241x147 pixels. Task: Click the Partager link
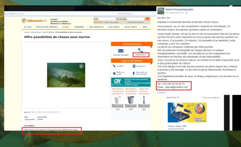pos(161,93)
